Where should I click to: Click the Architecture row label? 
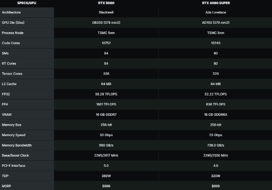click(11, 12)
